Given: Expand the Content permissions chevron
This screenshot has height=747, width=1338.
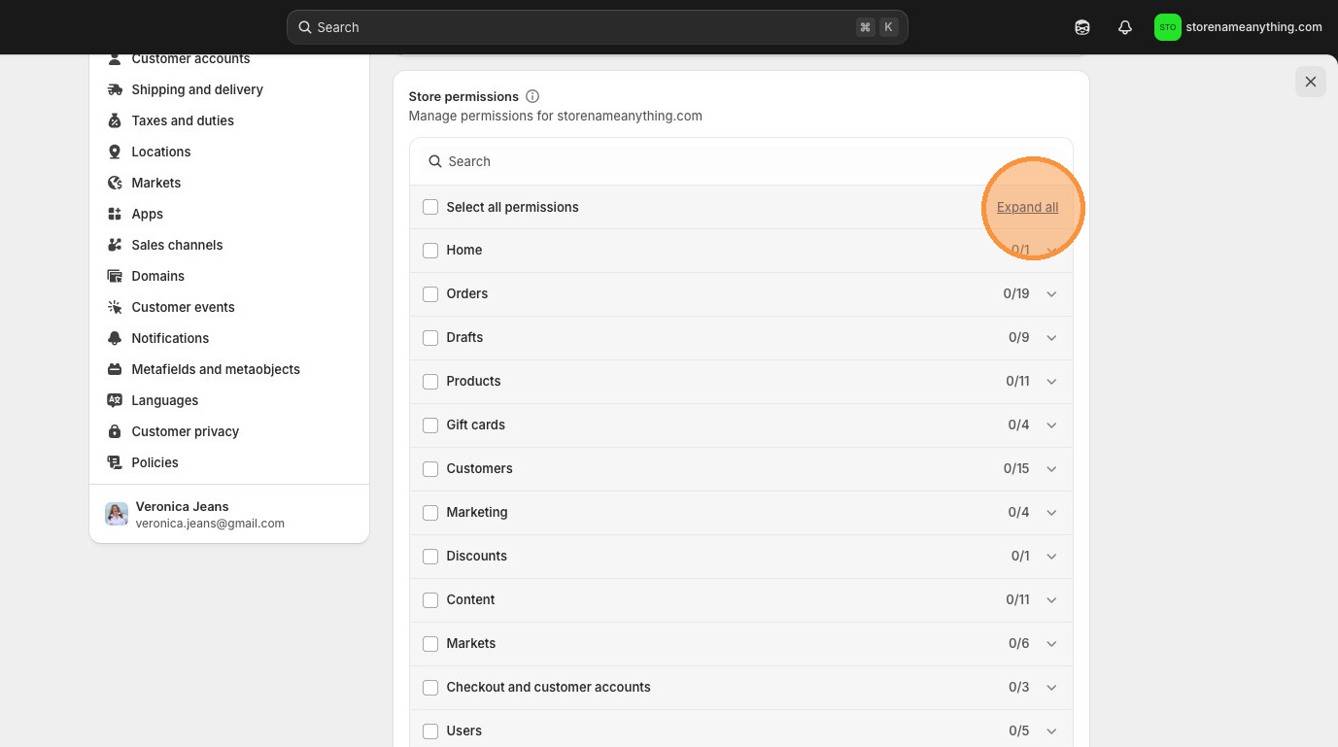Looking at the screenshot, I should coord(1051,600).
